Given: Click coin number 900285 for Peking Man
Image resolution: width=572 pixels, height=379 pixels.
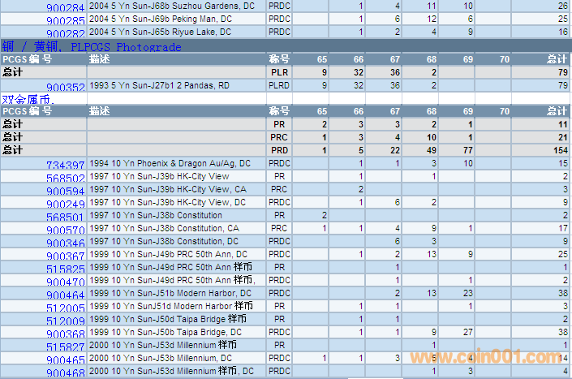Looking at the screenshot, I should [x=66, y=20].
